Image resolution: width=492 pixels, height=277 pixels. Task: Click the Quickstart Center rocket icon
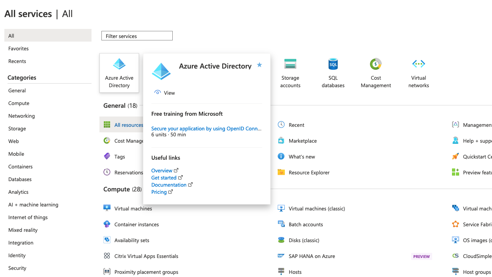point(456,156)
